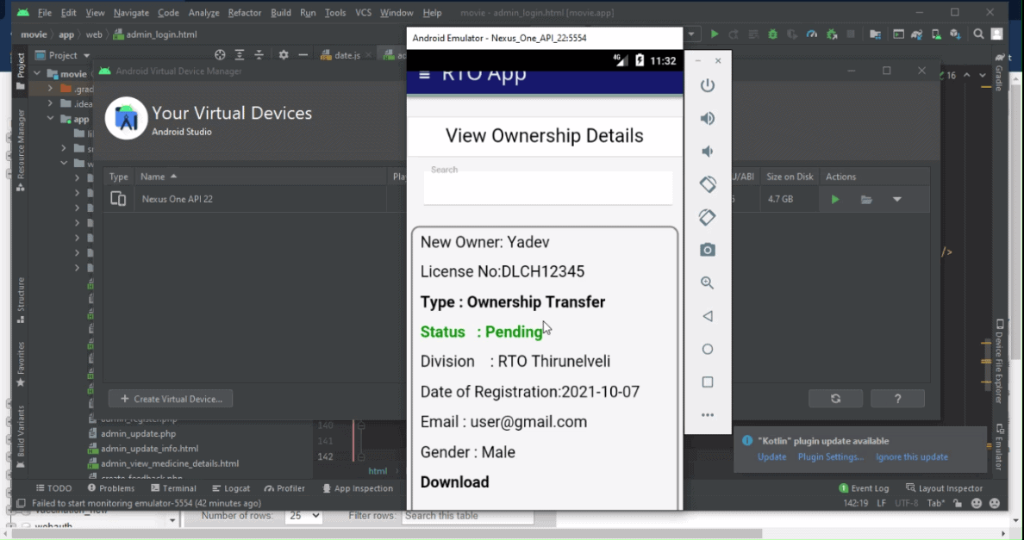Open the Nexus One actions dropdown arrow

click(x=897, y=200)
